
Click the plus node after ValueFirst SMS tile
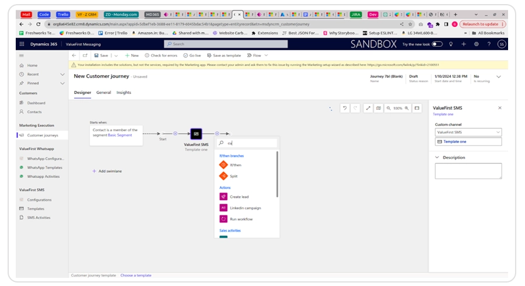click(217, 133)
